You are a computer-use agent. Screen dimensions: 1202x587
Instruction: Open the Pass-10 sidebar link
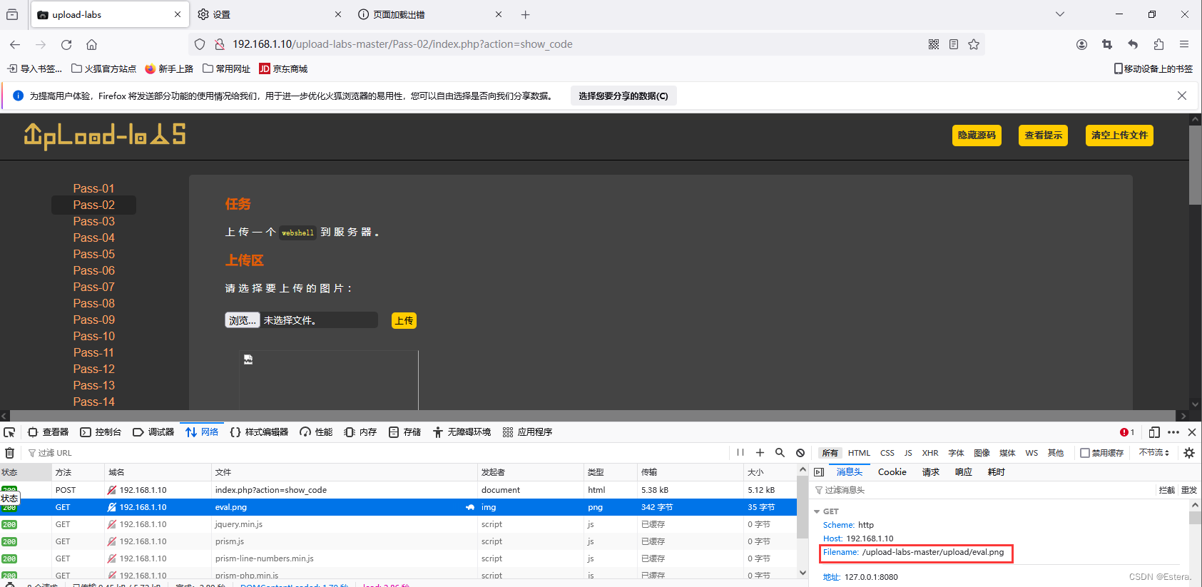[x=93, y=336]
